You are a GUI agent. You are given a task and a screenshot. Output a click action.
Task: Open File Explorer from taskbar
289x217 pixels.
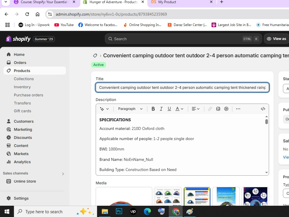pyautogui.click(x=105, y=212)
